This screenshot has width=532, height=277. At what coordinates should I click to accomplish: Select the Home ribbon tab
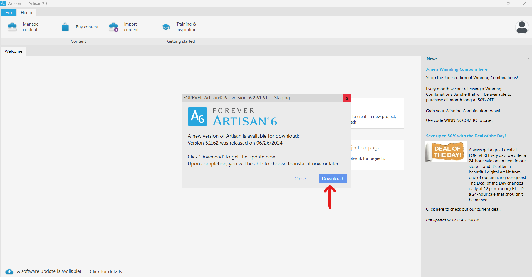pyautogui.click(x=26, y=13)
